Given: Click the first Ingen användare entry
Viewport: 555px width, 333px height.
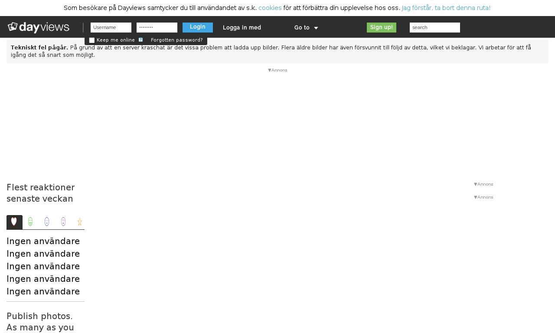Looking at the screenshot, I should click(x=43, y=241).
